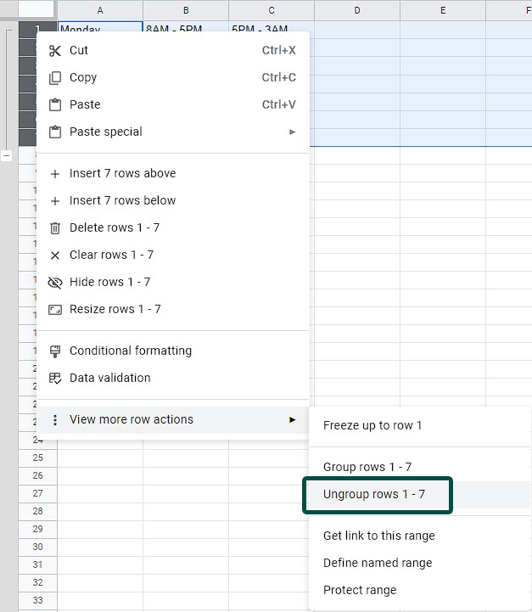Collapse the row group using minus button
Image resolution: width=532 pixels, height=612 pixels.
click(7, 156)
